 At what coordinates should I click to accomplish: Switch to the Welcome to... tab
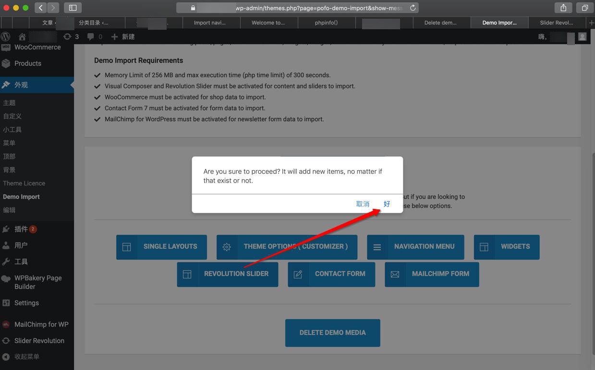(268, 23)
